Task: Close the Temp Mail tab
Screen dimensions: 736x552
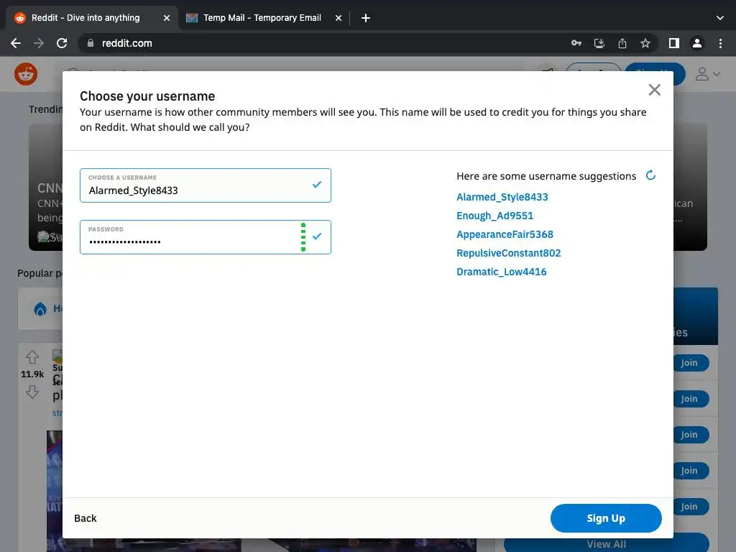Action: [339, 18]
